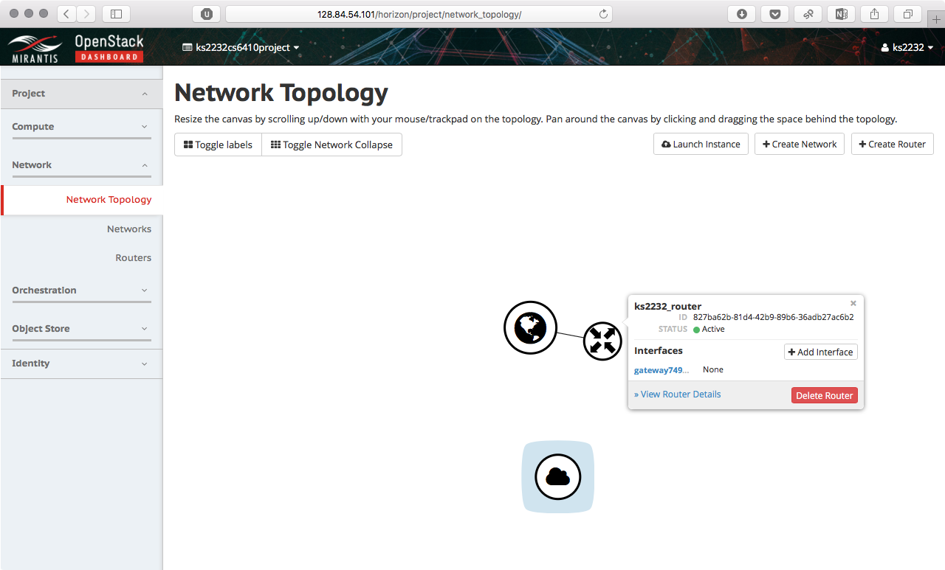The width and height of the screenshot is (945, 570).
Task: Expand the Compute section
Action: pos(81,127)
